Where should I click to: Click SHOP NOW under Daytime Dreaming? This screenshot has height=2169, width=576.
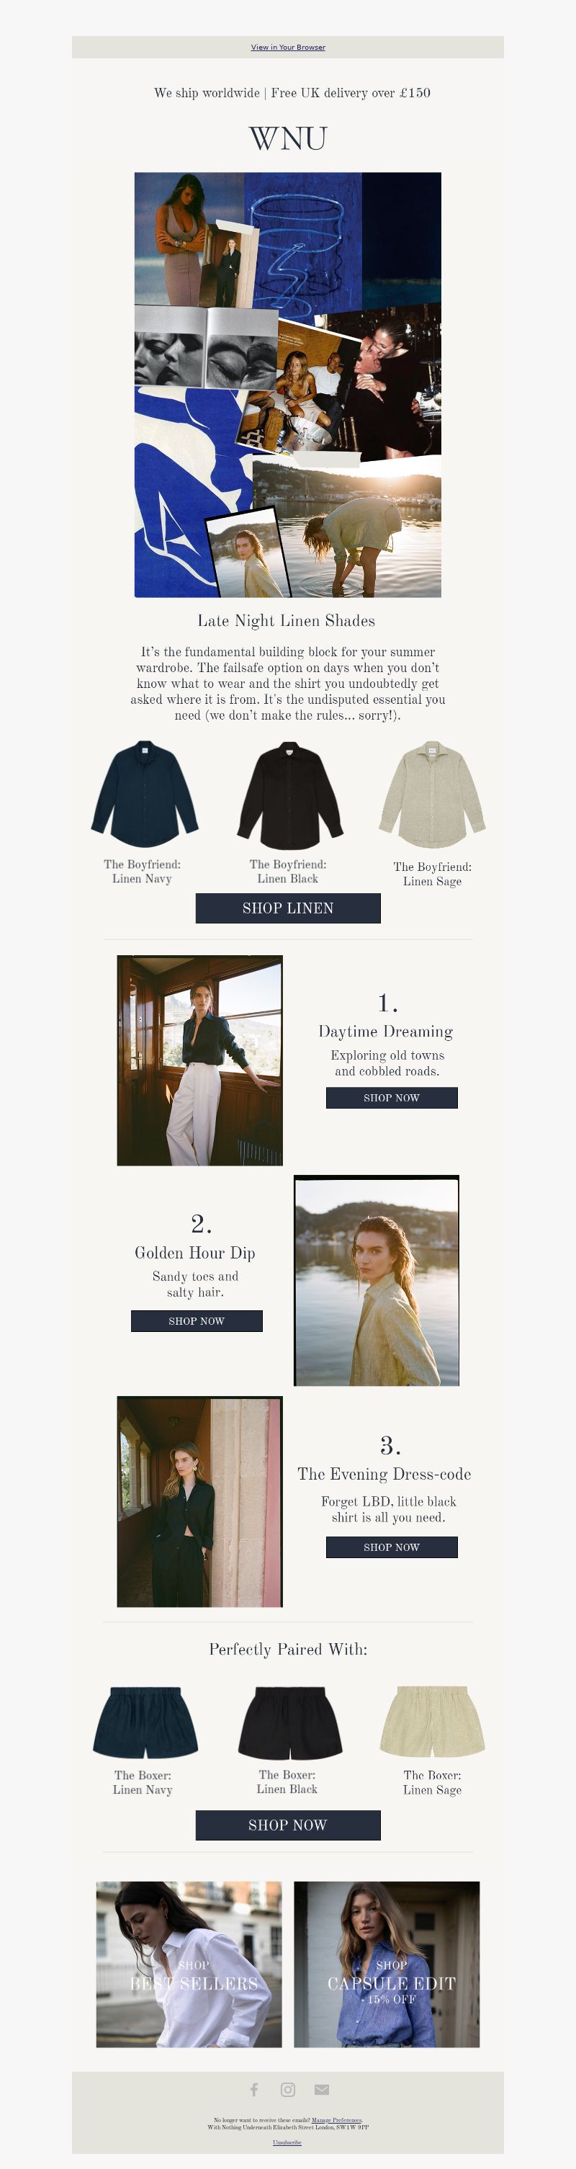coord(392,1097)
